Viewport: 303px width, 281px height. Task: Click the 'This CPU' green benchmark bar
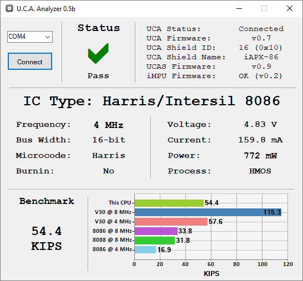click(x=169, y=203)
